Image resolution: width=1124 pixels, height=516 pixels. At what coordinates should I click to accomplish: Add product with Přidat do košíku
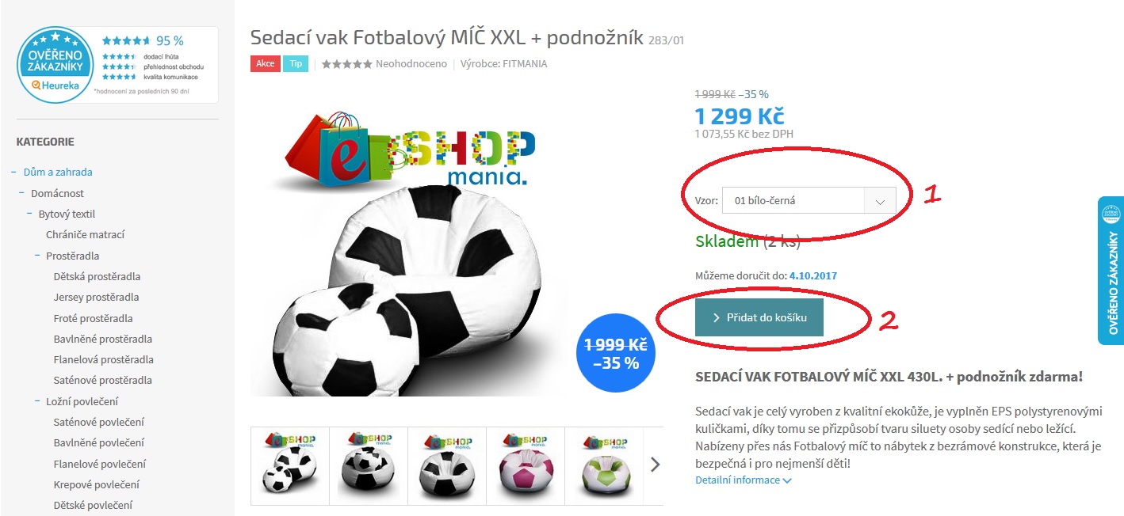click(x=759, y=317)
